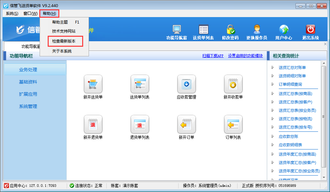Open the 设置启用的功能模块 link
The image size is (330, 192).
pyautogui.click(x=245, y=56)
